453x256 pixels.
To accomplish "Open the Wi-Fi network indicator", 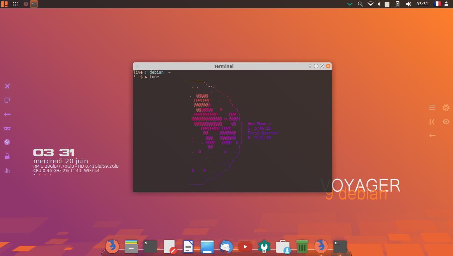I will pyautogui.click(x=370, y=4).
